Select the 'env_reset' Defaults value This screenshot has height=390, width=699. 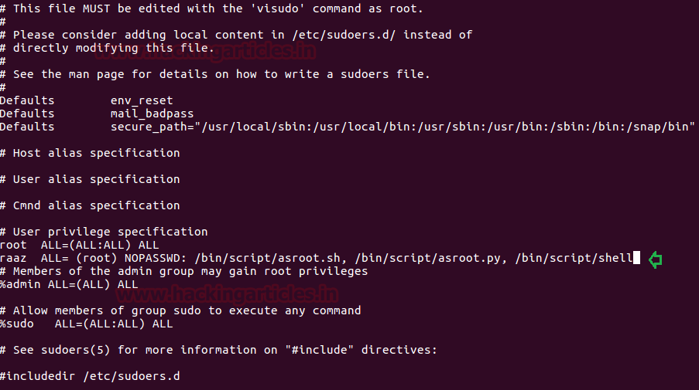click(x=142, y=100)
